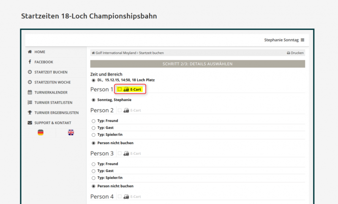
Task: Click the Startzeit buchen breadcrumb
Action: [x=151, y=53]
